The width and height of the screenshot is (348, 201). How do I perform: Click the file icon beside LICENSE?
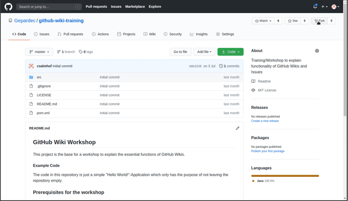[31, 95]
